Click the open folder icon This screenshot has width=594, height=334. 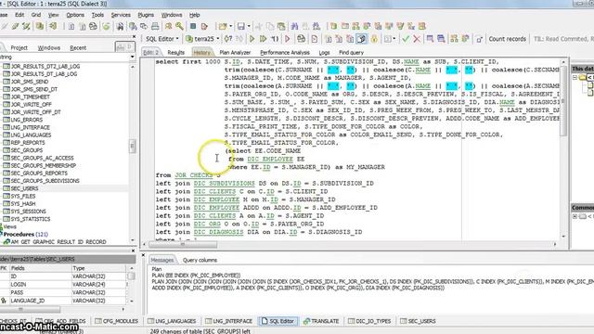pos(223,26)
